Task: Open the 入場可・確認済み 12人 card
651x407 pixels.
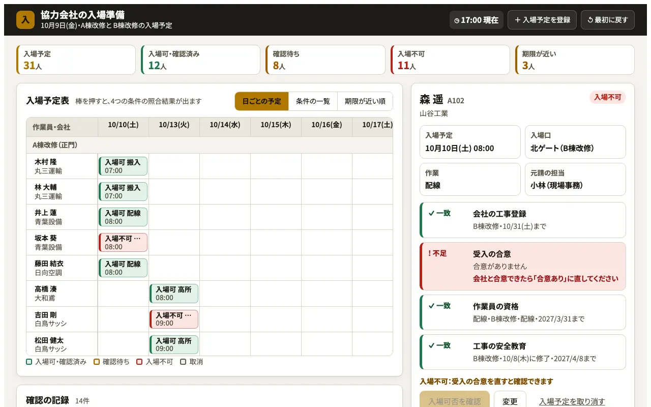Action: (x=200, y=60)
